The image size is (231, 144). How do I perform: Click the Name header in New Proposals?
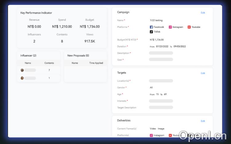75,63
